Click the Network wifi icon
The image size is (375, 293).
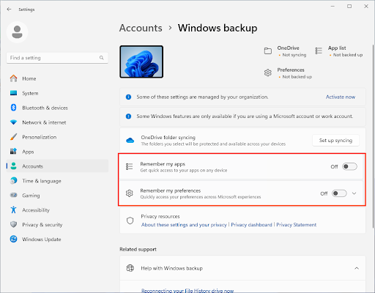(x=14, y=122)
